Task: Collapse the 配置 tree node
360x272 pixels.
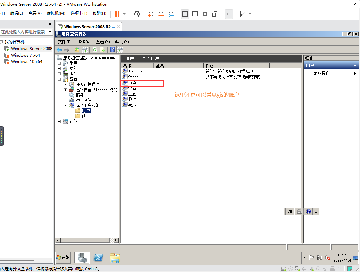Action: [59, 79]
